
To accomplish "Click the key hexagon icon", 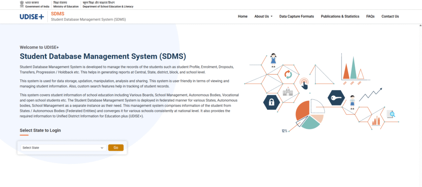I will click(x=336, y=98).
